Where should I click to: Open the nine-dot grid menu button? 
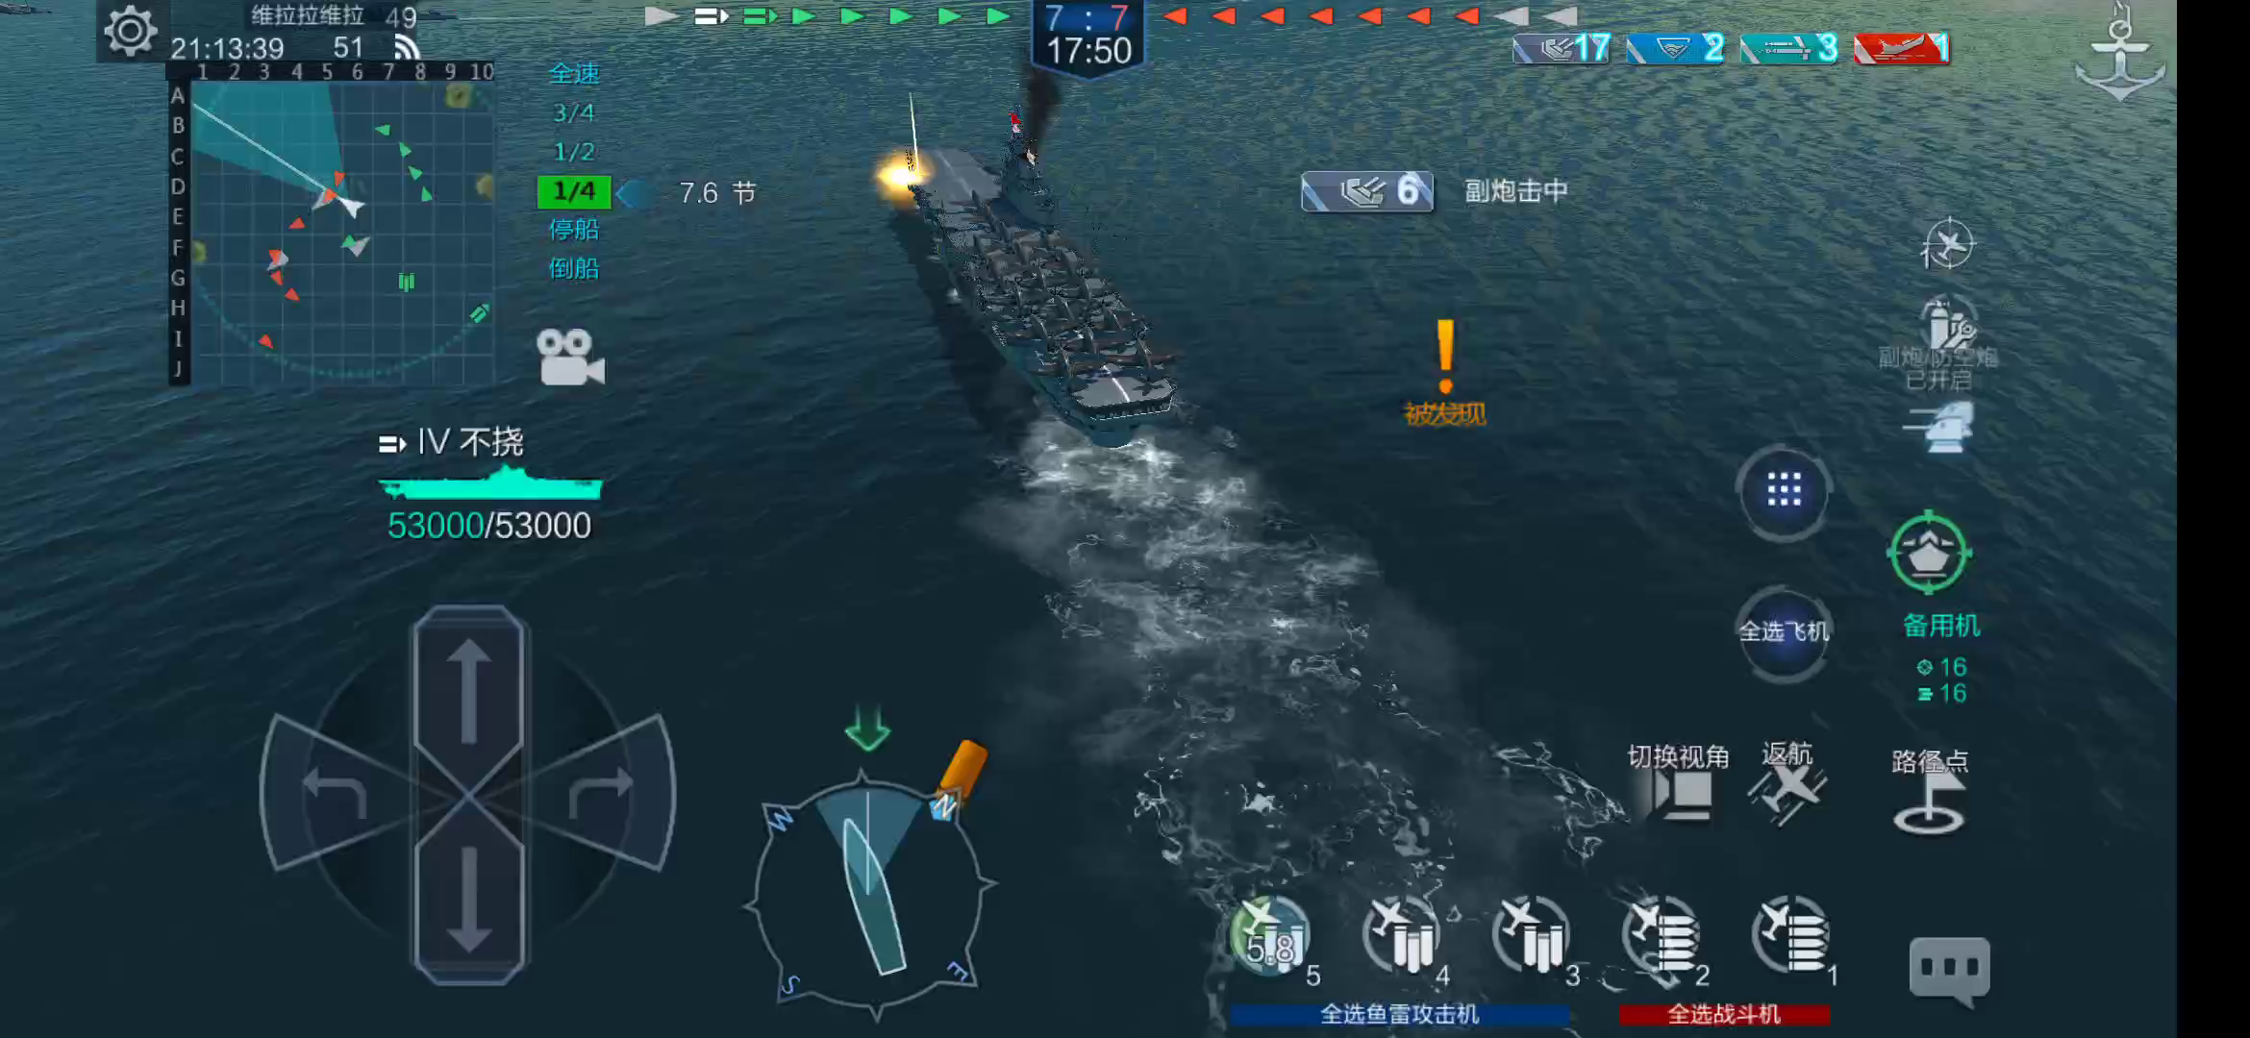(1784, 491)
